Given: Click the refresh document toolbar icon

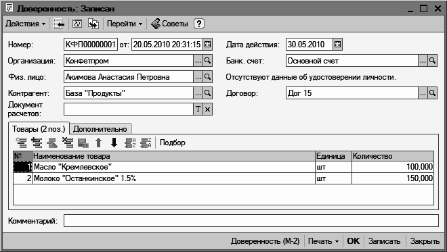Looking at the screenshot, I should [77, 24].
